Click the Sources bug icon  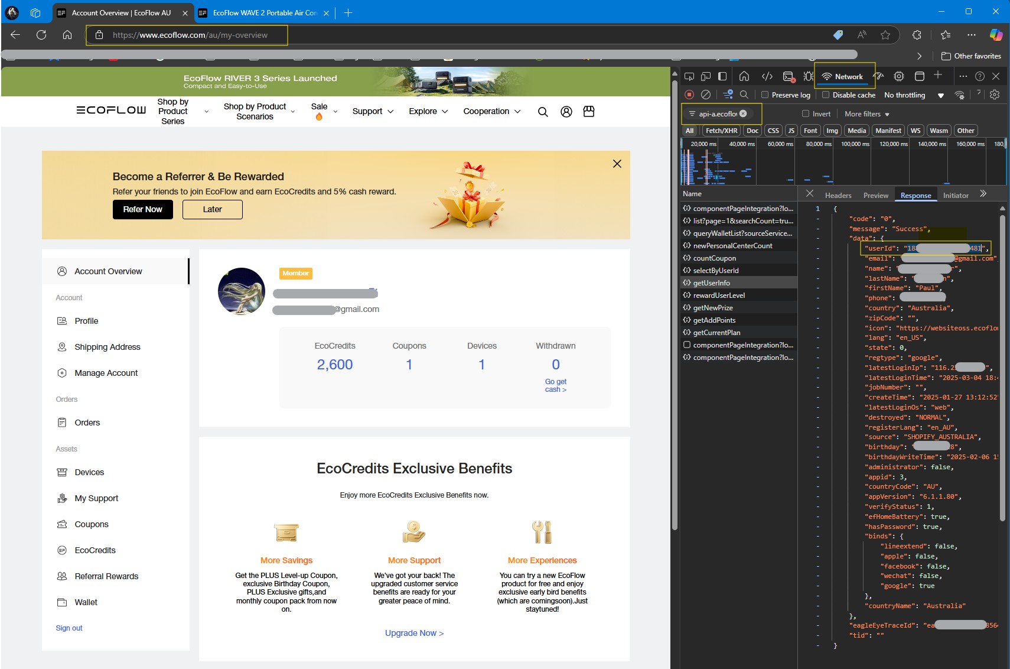point(808,76)
